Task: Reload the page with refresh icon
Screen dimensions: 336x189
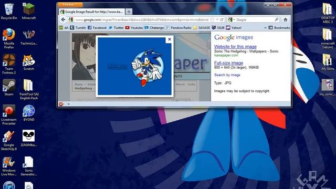Action: [x=222, y=20]
